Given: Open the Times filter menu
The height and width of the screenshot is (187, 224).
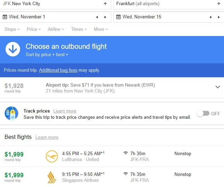Looking at the screenshot, I should (79, 29).
